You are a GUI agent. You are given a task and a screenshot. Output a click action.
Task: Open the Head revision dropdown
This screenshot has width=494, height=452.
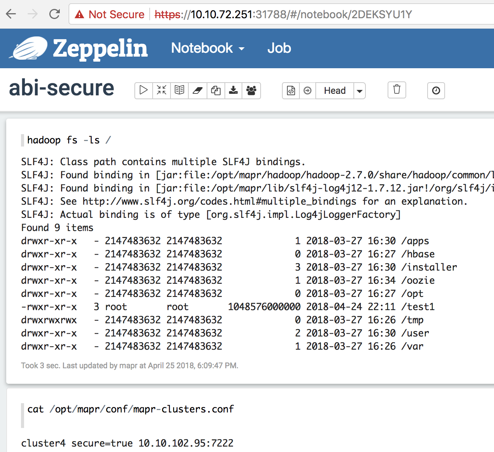(360, 90)
